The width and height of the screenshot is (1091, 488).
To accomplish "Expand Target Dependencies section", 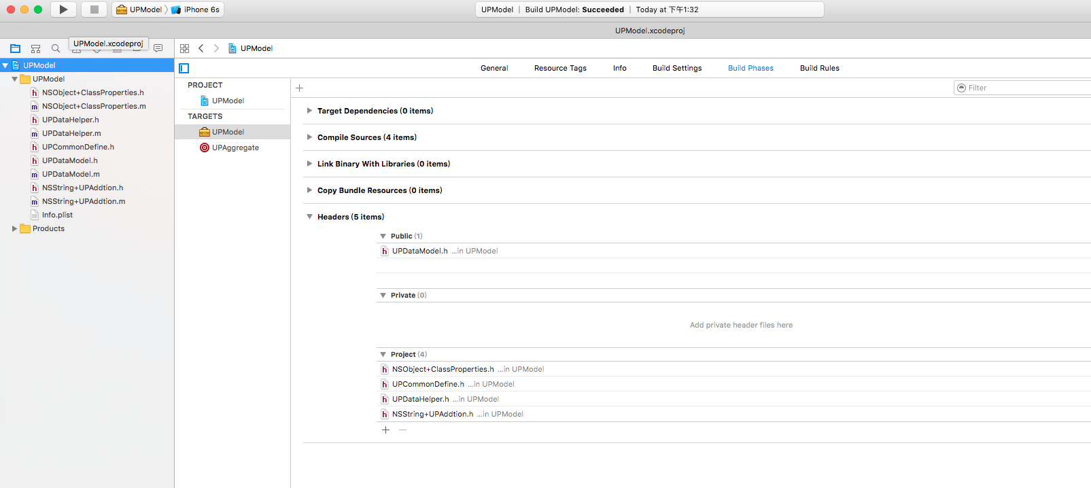I will pyautogui.click(x=309, y=111).
